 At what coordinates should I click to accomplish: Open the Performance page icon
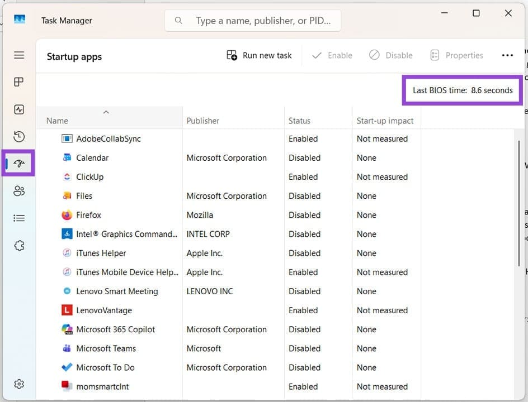pos(19,109)
